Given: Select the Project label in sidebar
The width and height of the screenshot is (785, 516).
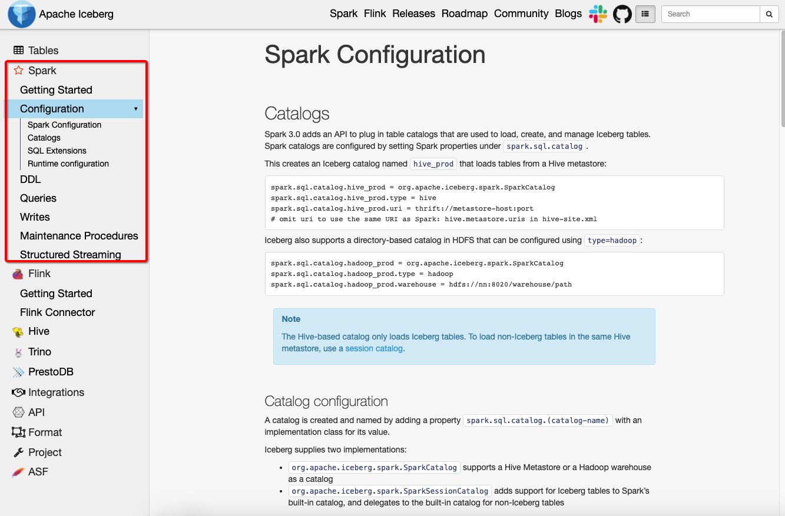Looking at the screenshot, I should 45,452.
